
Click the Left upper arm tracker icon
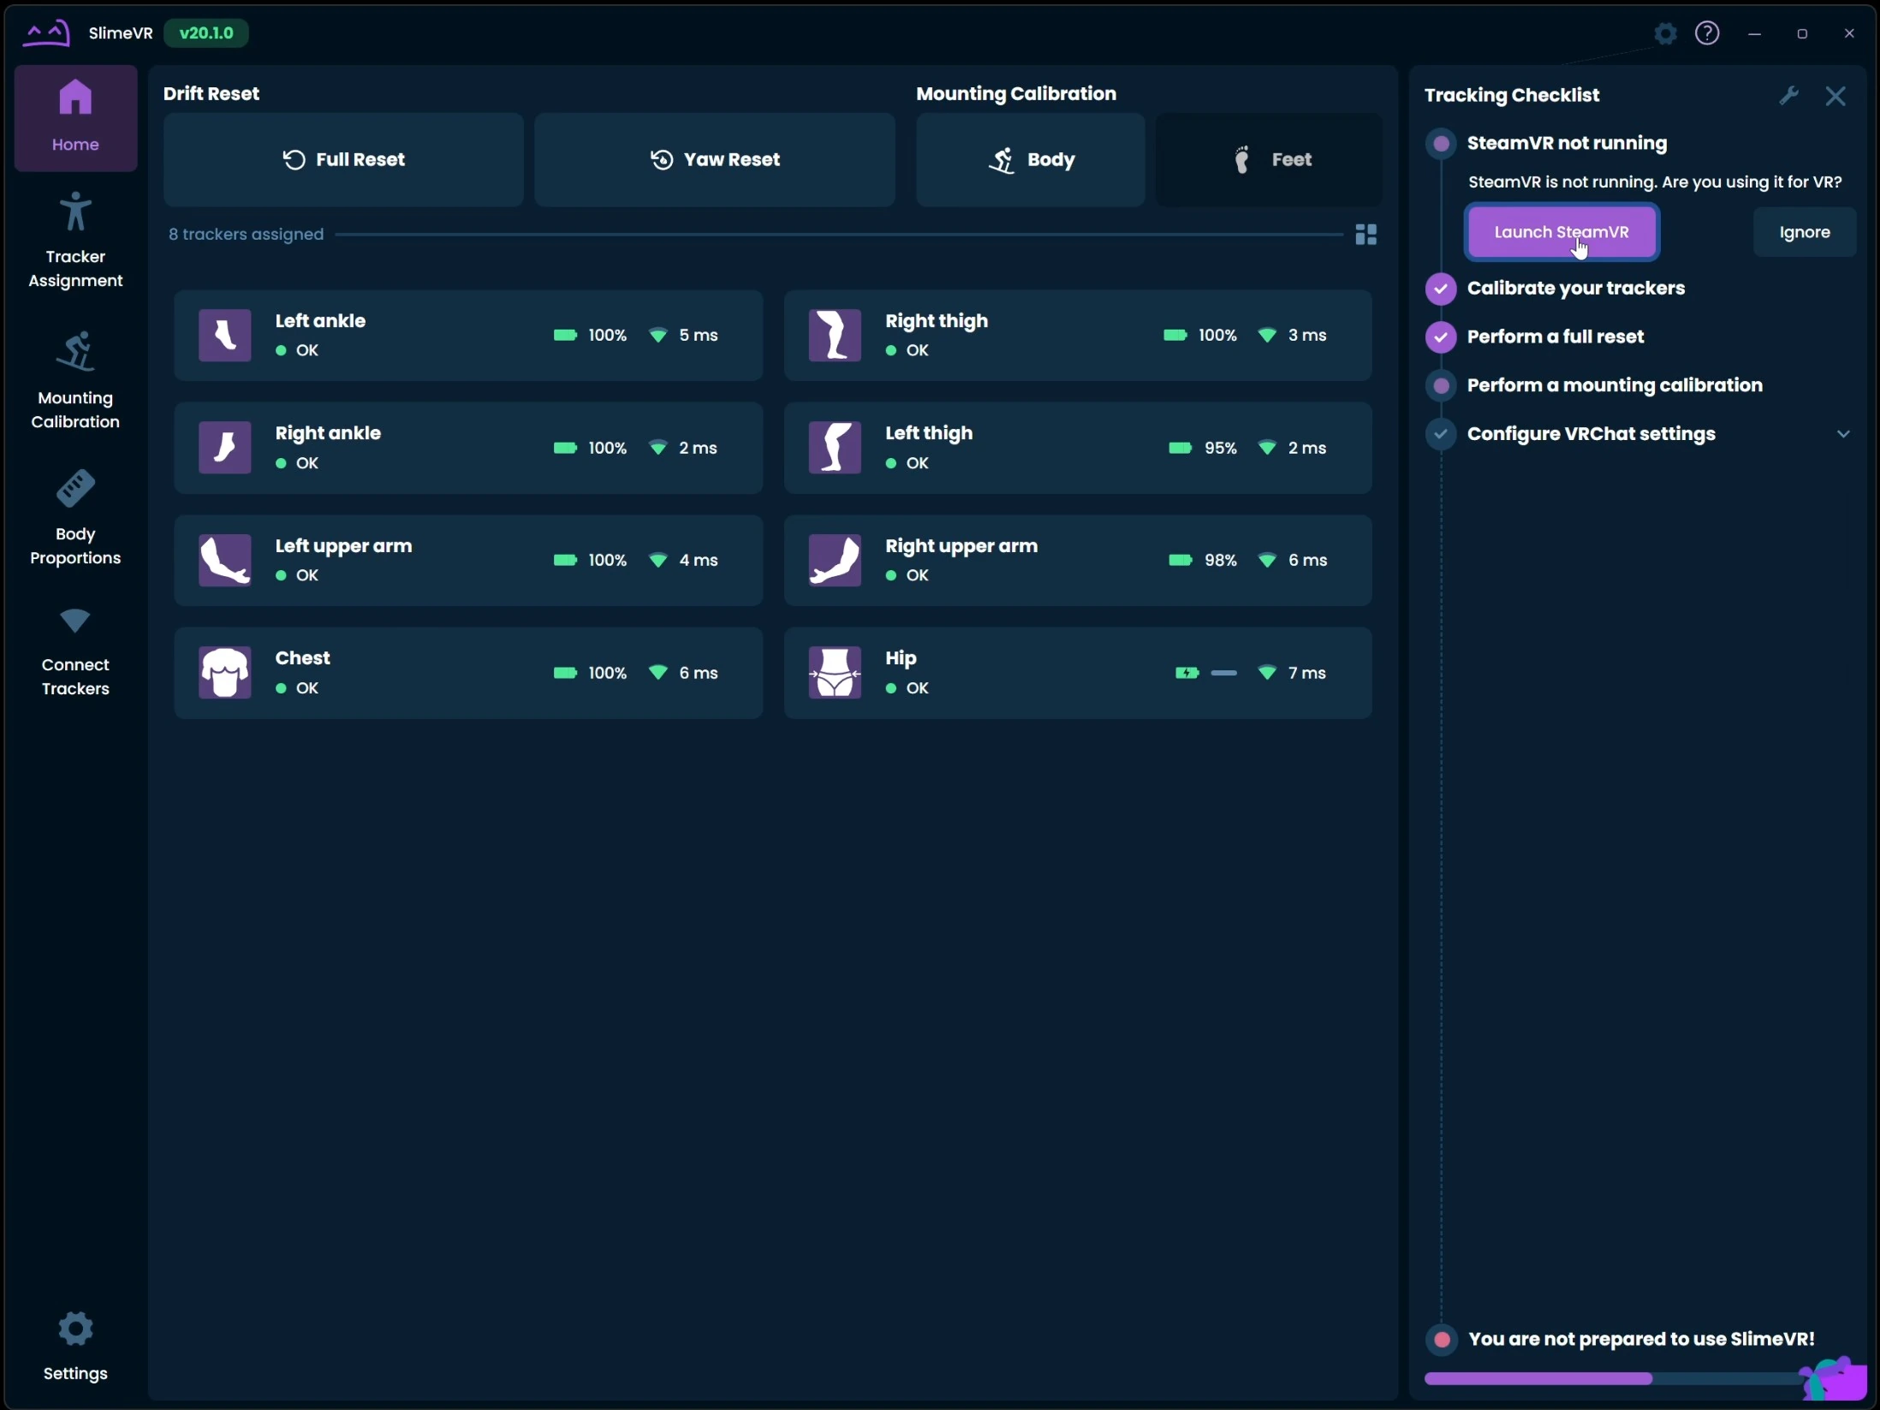(225, 561)
